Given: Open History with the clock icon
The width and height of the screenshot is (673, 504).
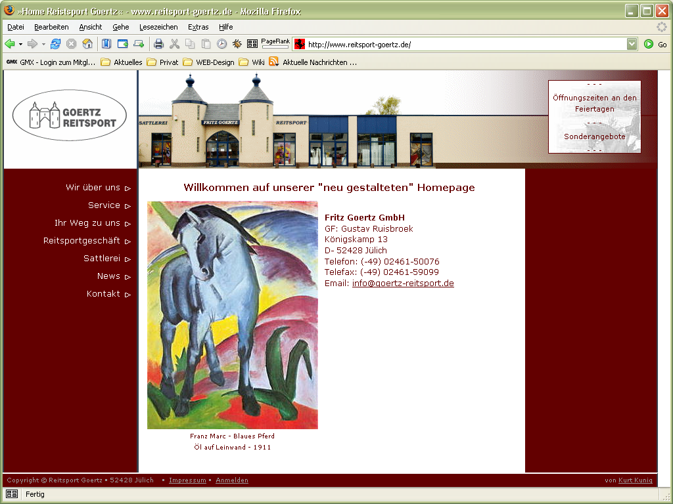Looking at the screenshot, I should [x=221, y=44].
